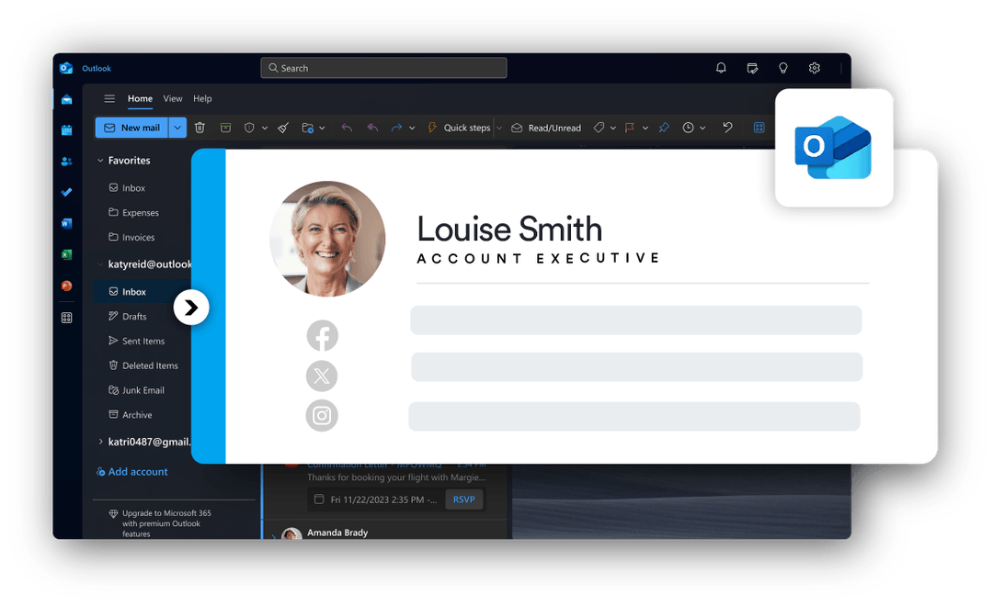
Task: Toggle the left sidebar hamburger menu
Action: click(x=109, y=98)
